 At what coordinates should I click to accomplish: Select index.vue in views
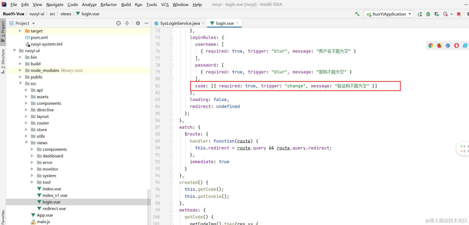52,189
